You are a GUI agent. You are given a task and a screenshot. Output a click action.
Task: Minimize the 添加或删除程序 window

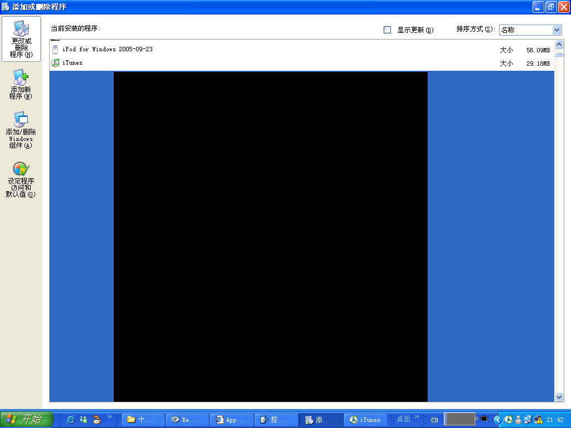(x=538, y=7)
